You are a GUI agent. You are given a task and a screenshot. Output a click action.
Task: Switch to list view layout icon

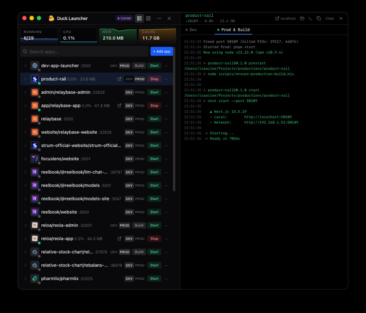point(139,18)
